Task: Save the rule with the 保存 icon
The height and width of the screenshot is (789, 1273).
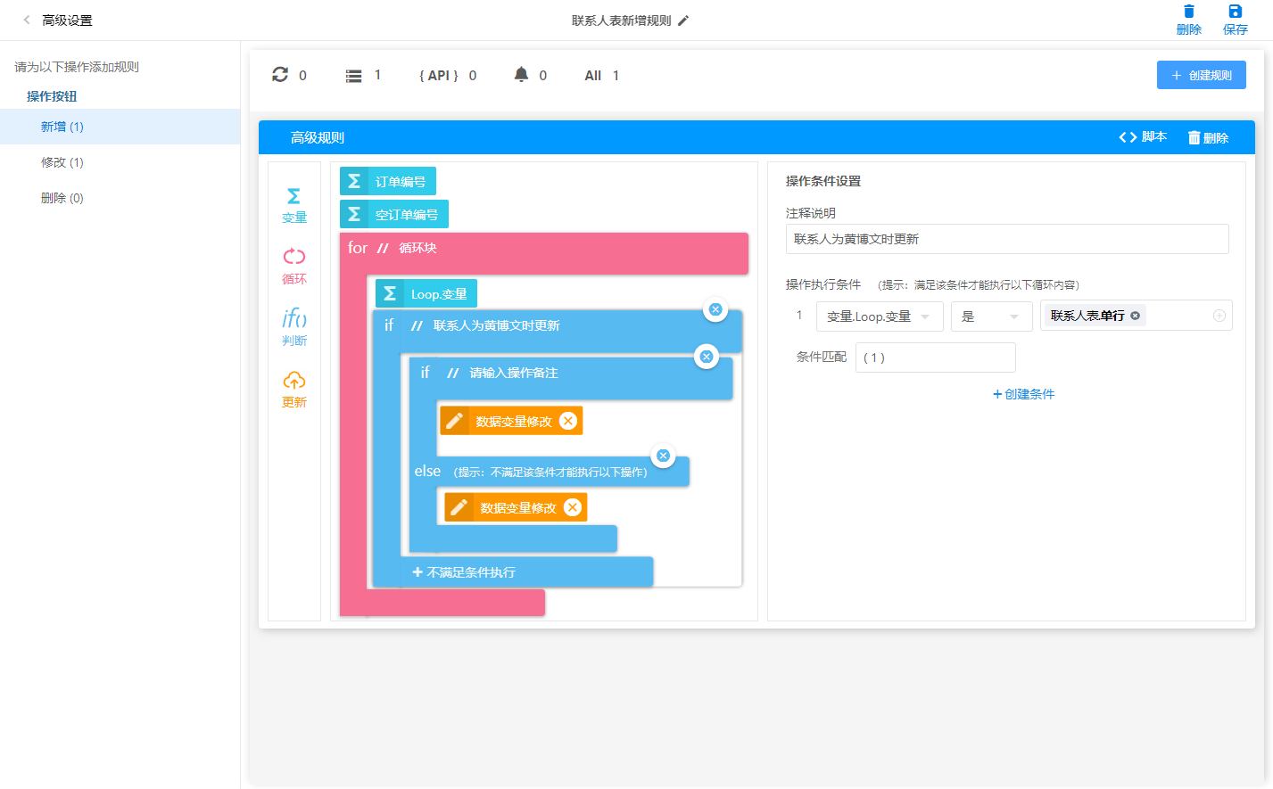Action: [1235, 20]
